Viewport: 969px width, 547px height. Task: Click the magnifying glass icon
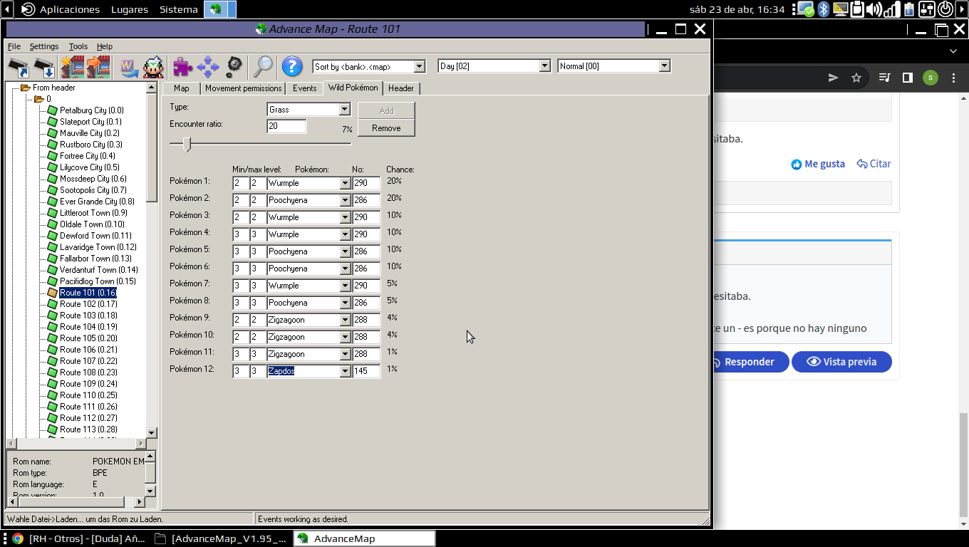point(264,66)
